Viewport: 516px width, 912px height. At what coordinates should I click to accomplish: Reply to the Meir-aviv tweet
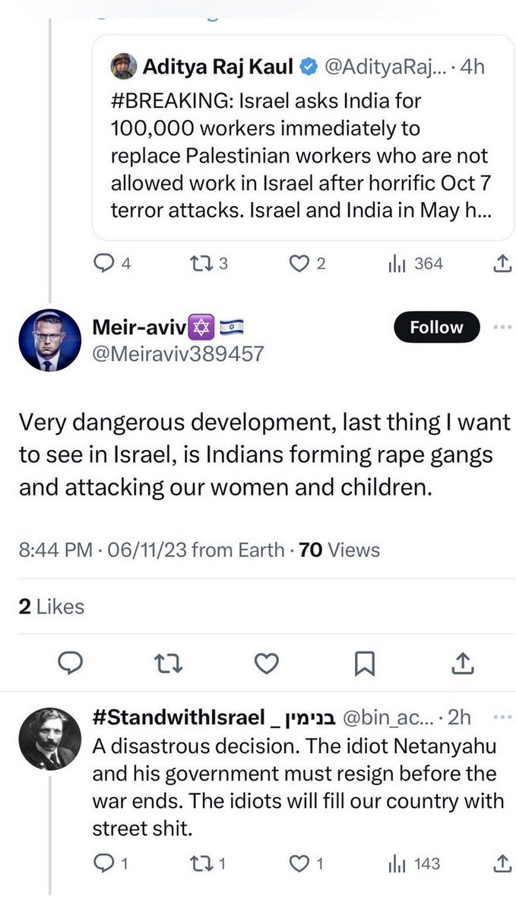click(x=71, y=663)
